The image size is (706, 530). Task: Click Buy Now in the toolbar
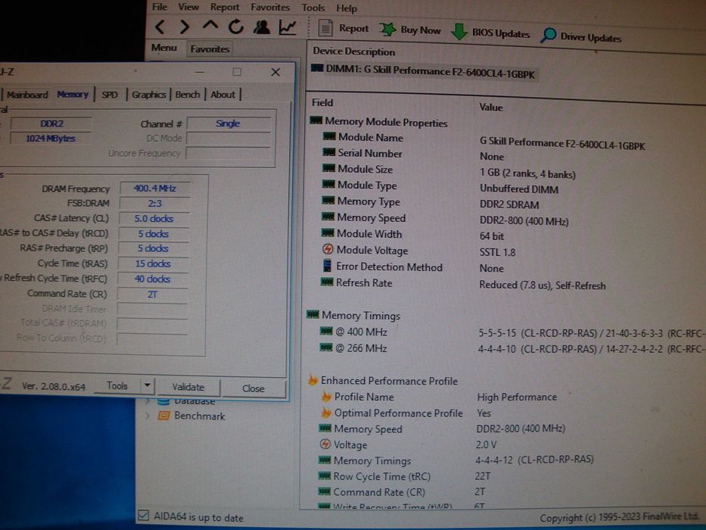(410, 30)
